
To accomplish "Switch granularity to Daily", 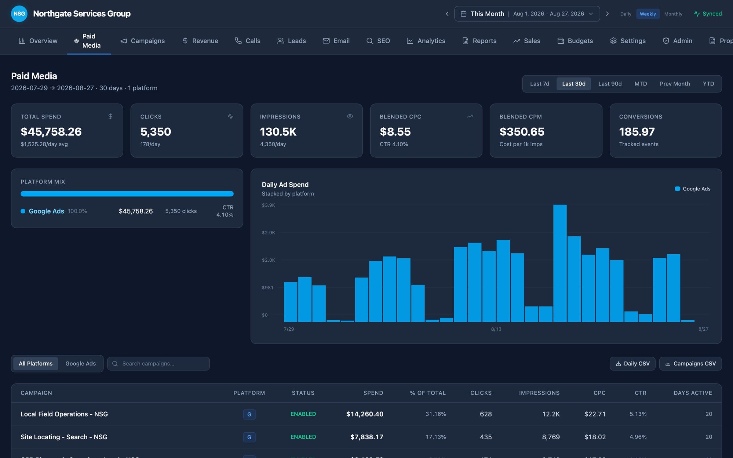I will click(x=625, y=14).
